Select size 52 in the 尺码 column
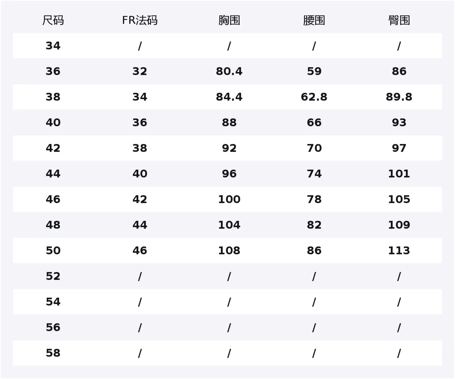Screen dimensions: 455x379 coord(53,276)
